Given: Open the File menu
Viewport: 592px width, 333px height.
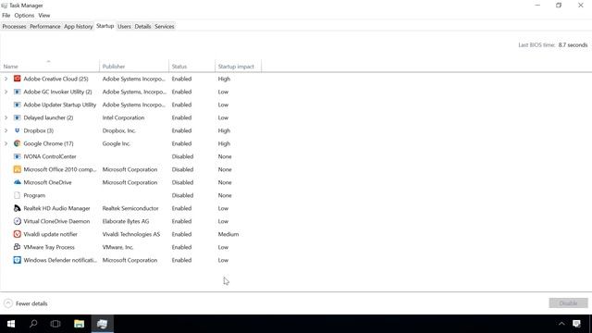Looking at the screenshot, I should click(6, 16).
